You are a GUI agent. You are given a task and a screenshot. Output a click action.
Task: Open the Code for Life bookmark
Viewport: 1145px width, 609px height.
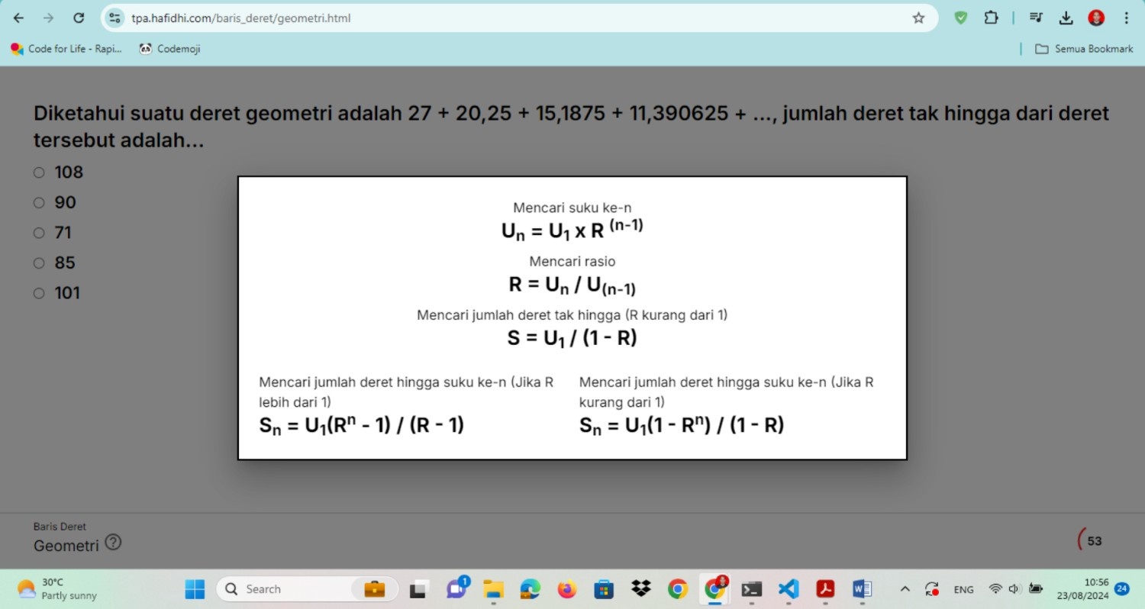click(x=66, y=49)
